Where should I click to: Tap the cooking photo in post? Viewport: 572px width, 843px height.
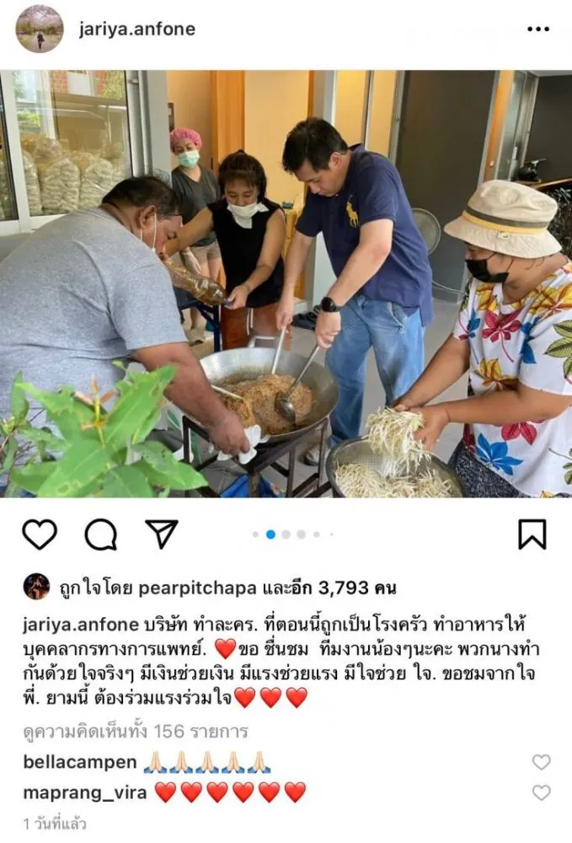coord(286,284)
